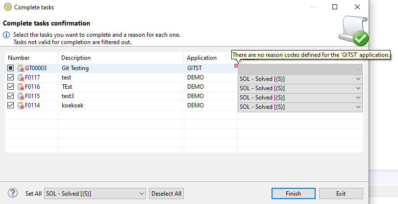
Task: Click the F0116 task icon
Action: [21, 87]
